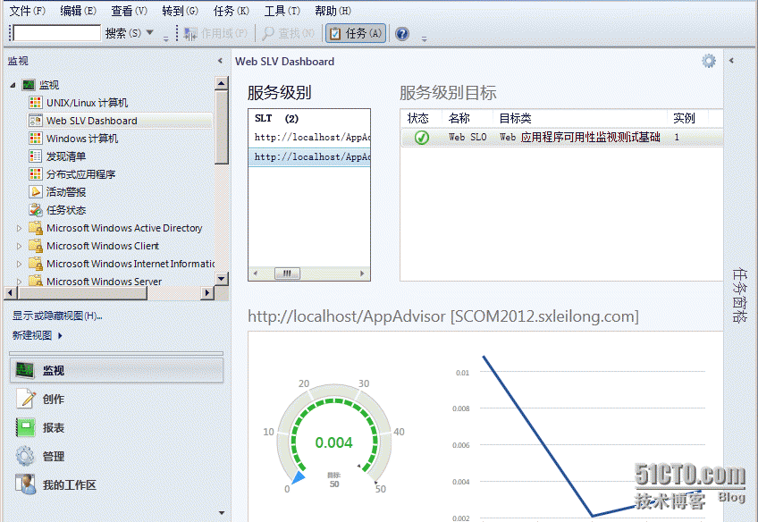Viewport: 758px width, 522px height.
Task: Switch to the 创作 workspace
Action: [x=116, y=399]
